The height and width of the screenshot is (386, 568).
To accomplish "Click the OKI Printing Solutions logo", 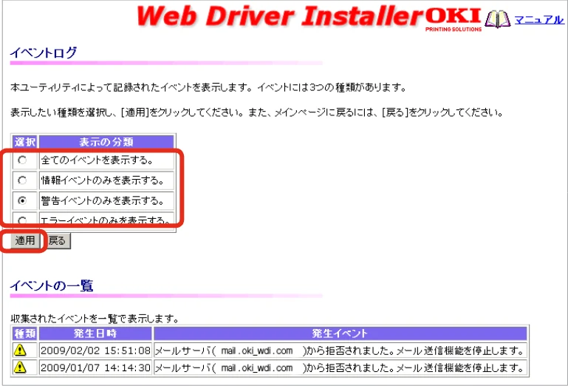I will [454, 19].
